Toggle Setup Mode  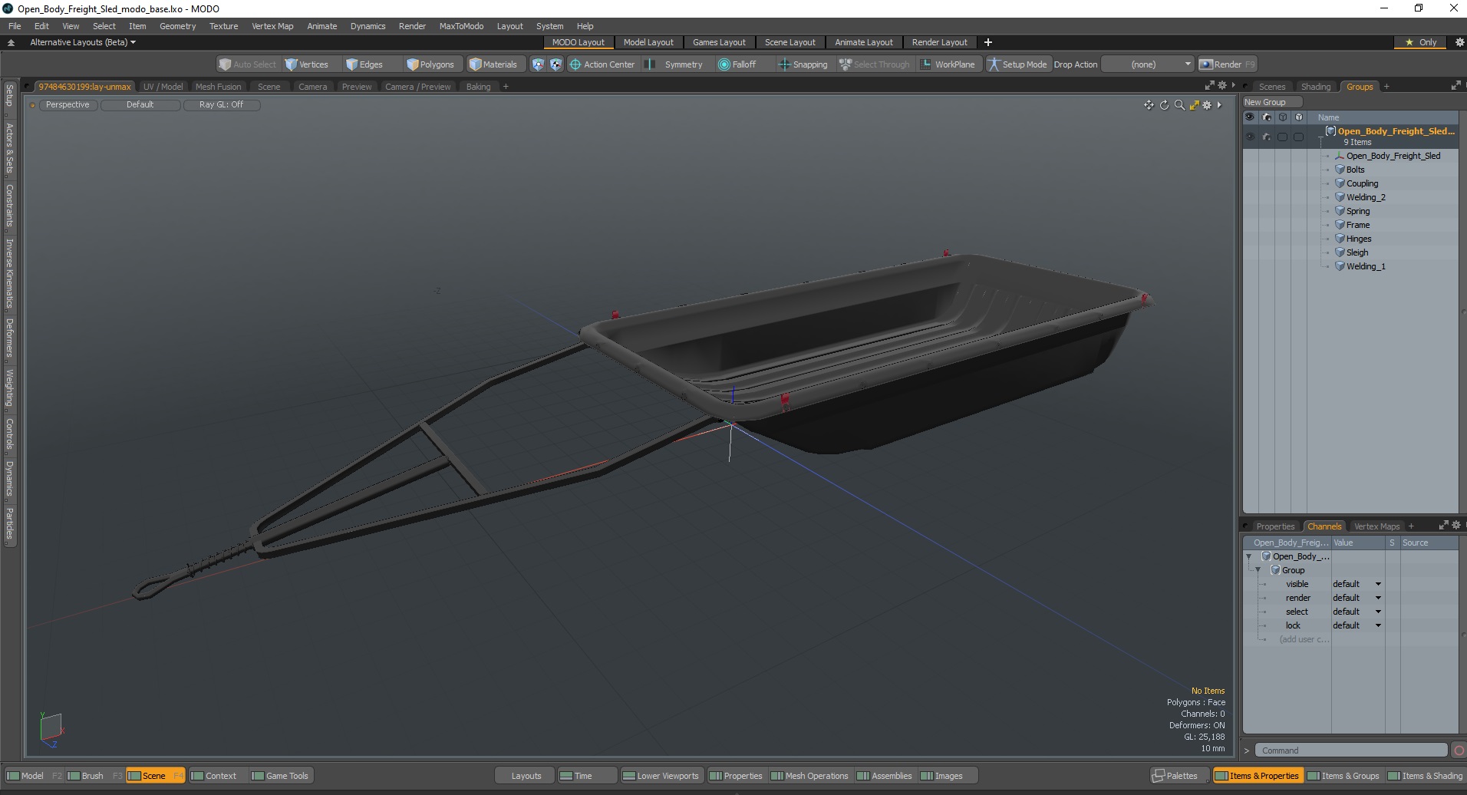(1017, 64)
